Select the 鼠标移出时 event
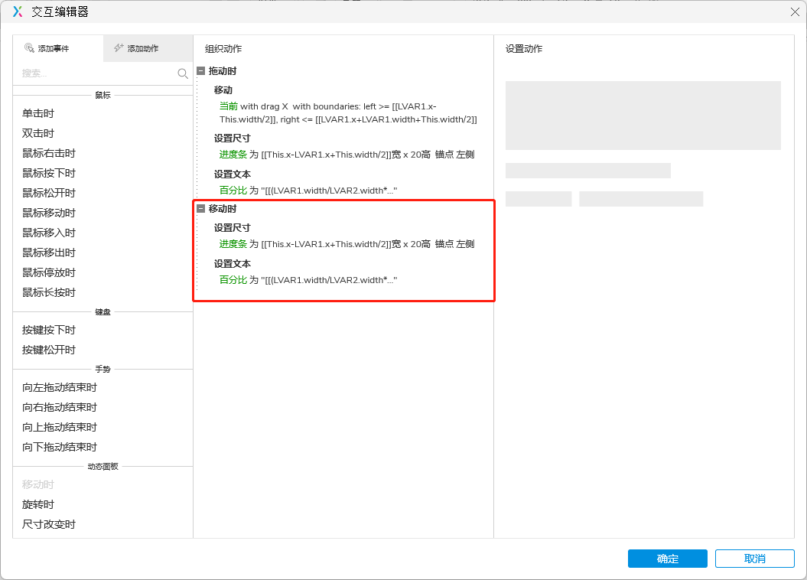The image size is (807, 580). point(49,253)
